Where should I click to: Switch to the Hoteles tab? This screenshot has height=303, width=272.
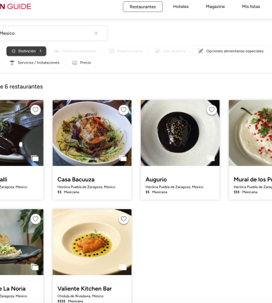pyautogui.click(x=181, y=7)
